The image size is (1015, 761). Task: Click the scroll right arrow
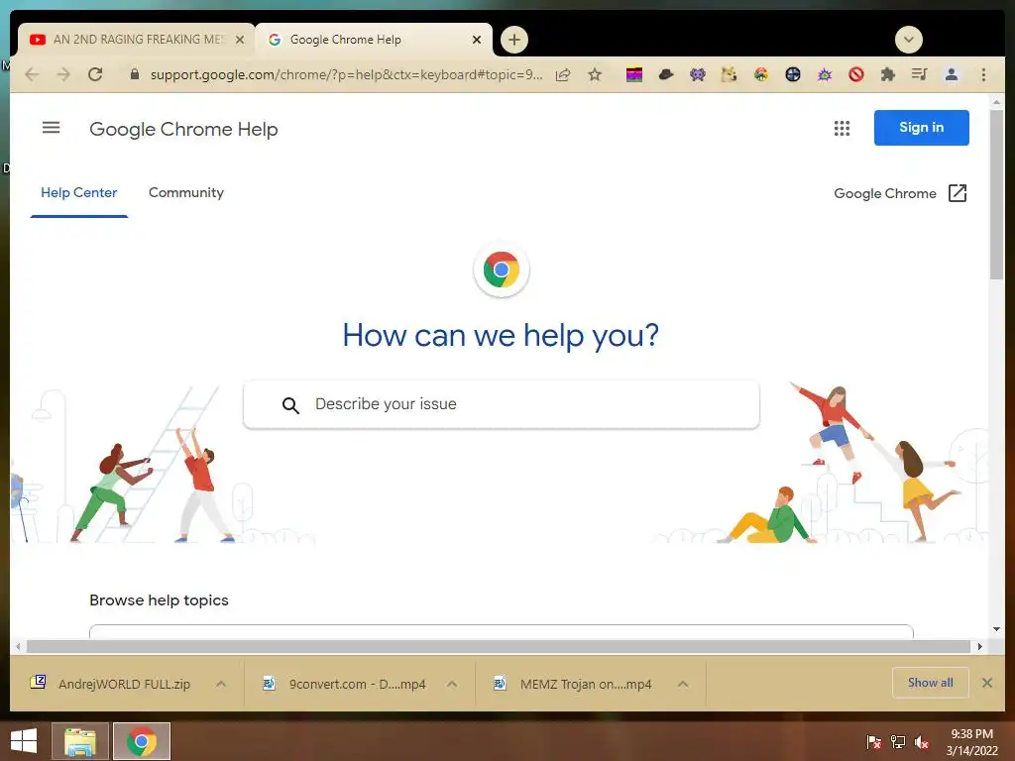pos(980,646)
